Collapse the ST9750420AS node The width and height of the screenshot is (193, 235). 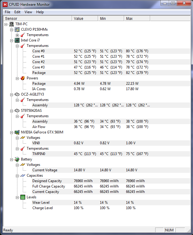pos(11,111)
